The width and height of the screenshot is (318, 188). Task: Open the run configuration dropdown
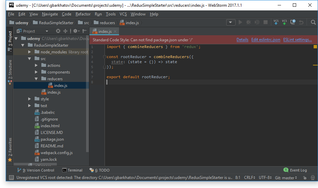(x=231, y=22)
